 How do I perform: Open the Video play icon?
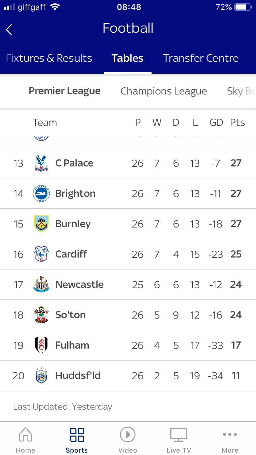tap(128, 435)
